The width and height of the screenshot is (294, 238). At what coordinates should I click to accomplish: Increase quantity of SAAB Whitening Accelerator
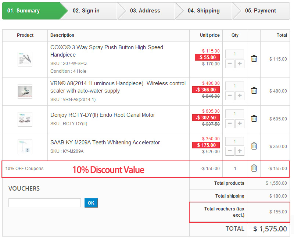click(240, 151)
